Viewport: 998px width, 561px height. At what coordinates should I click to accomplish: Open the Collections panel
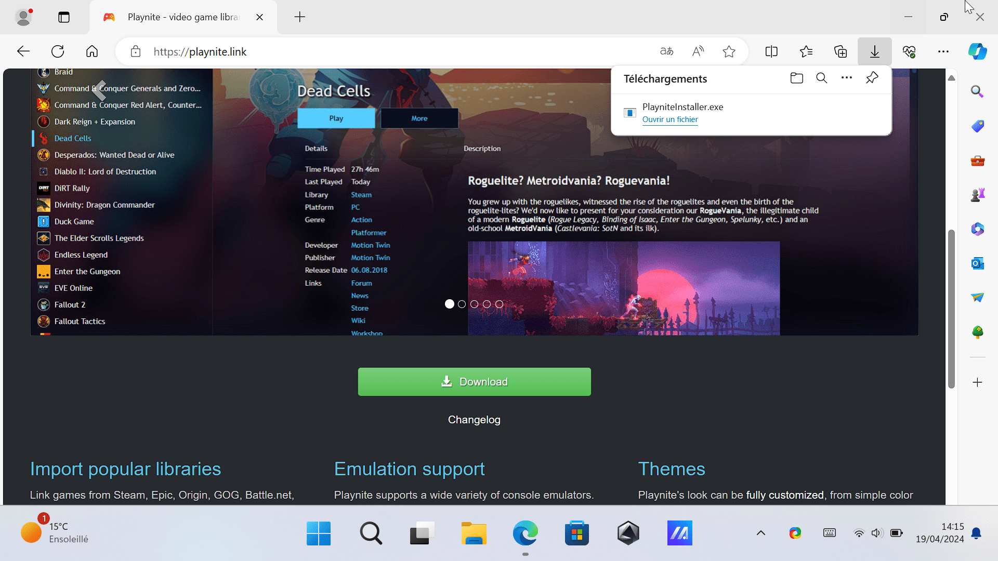click(841, 51)
